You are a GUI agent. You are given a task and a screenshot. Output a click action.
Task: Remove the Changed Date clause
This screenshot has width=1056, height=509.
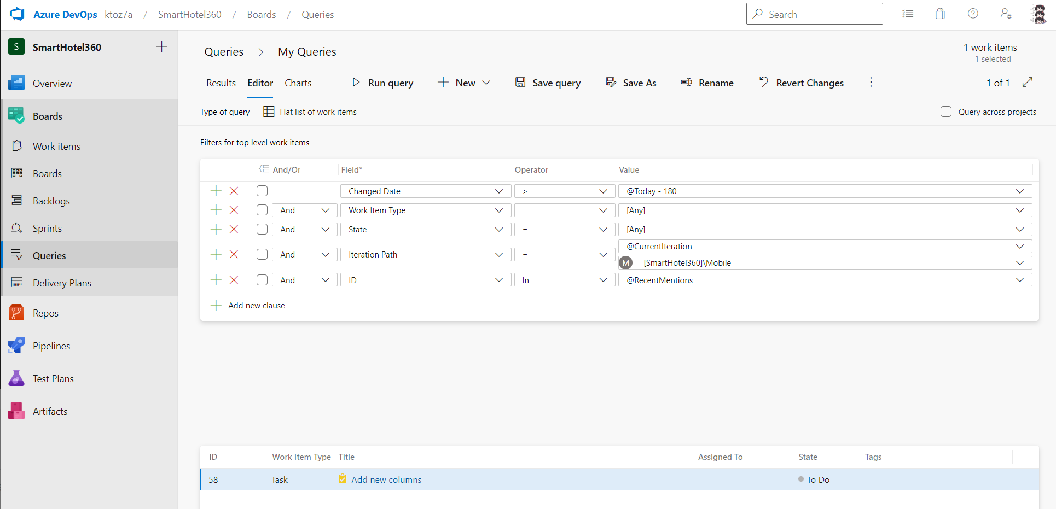(x=234, y=191)
